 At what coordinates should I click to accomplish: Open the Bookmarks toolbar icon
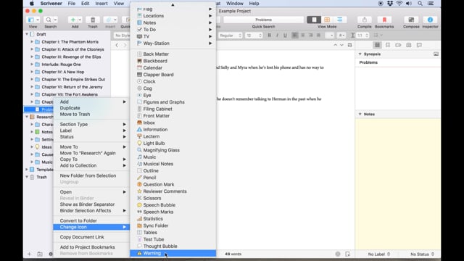coord(384,20)
